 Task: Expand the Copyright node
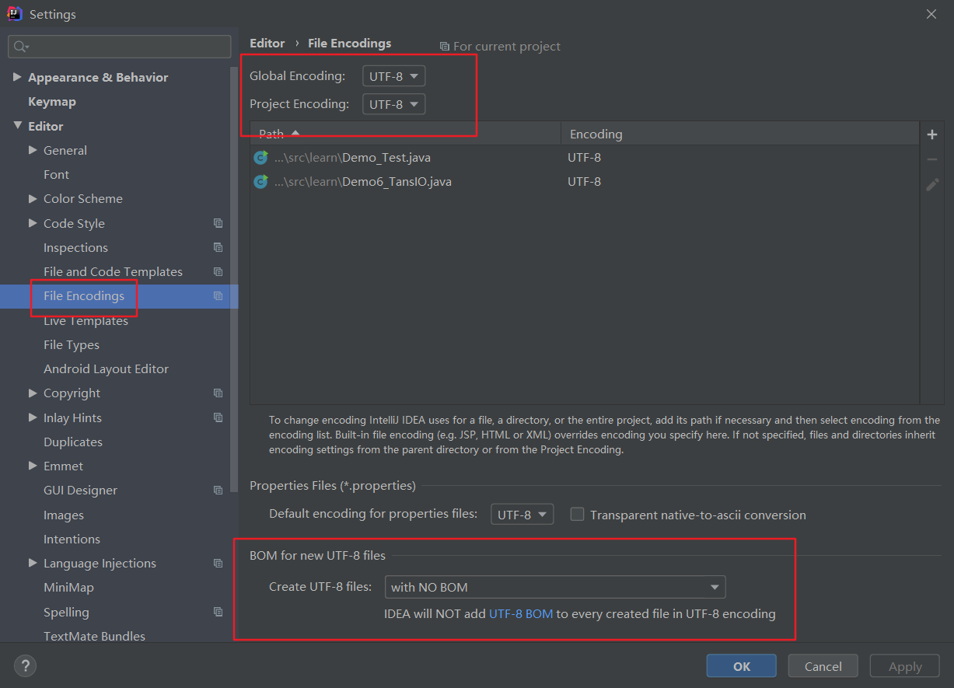33,393
